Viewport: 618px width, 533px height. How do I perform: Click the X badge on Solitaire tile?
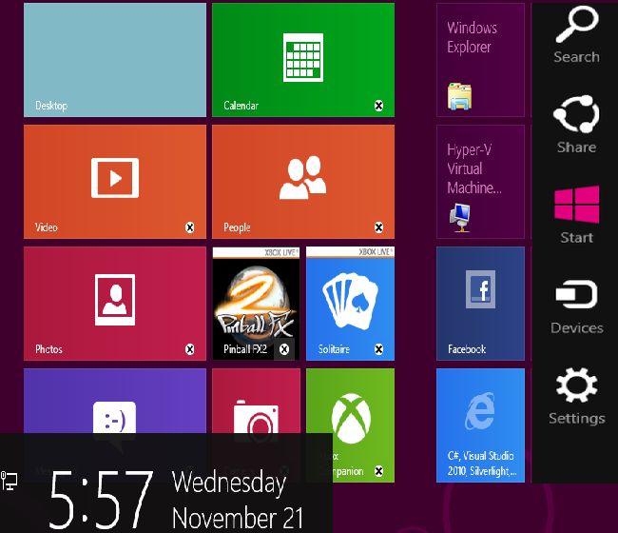click(378, 349)
